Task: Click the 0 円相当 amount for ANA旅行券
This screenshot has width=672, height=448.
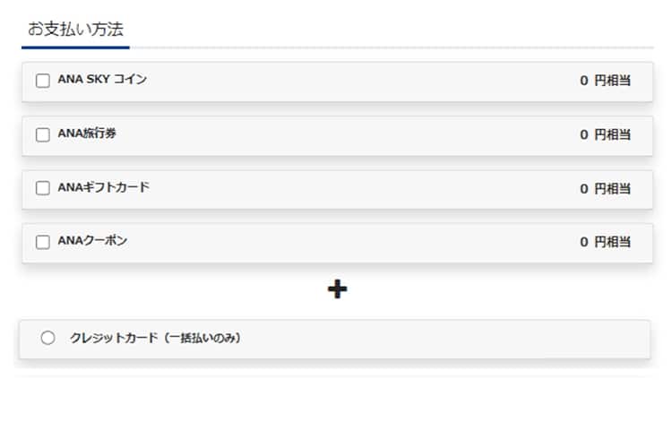Action: click(605, 134)
